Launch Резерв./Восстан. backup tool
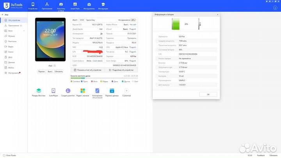The height and width of the screenshot is (158, 281). point(39,92)
